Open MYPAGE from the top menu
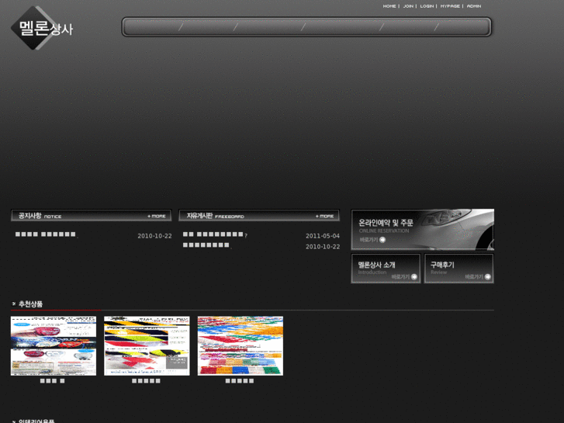Screen dimensions: 564x423 [x=450, y=6]
